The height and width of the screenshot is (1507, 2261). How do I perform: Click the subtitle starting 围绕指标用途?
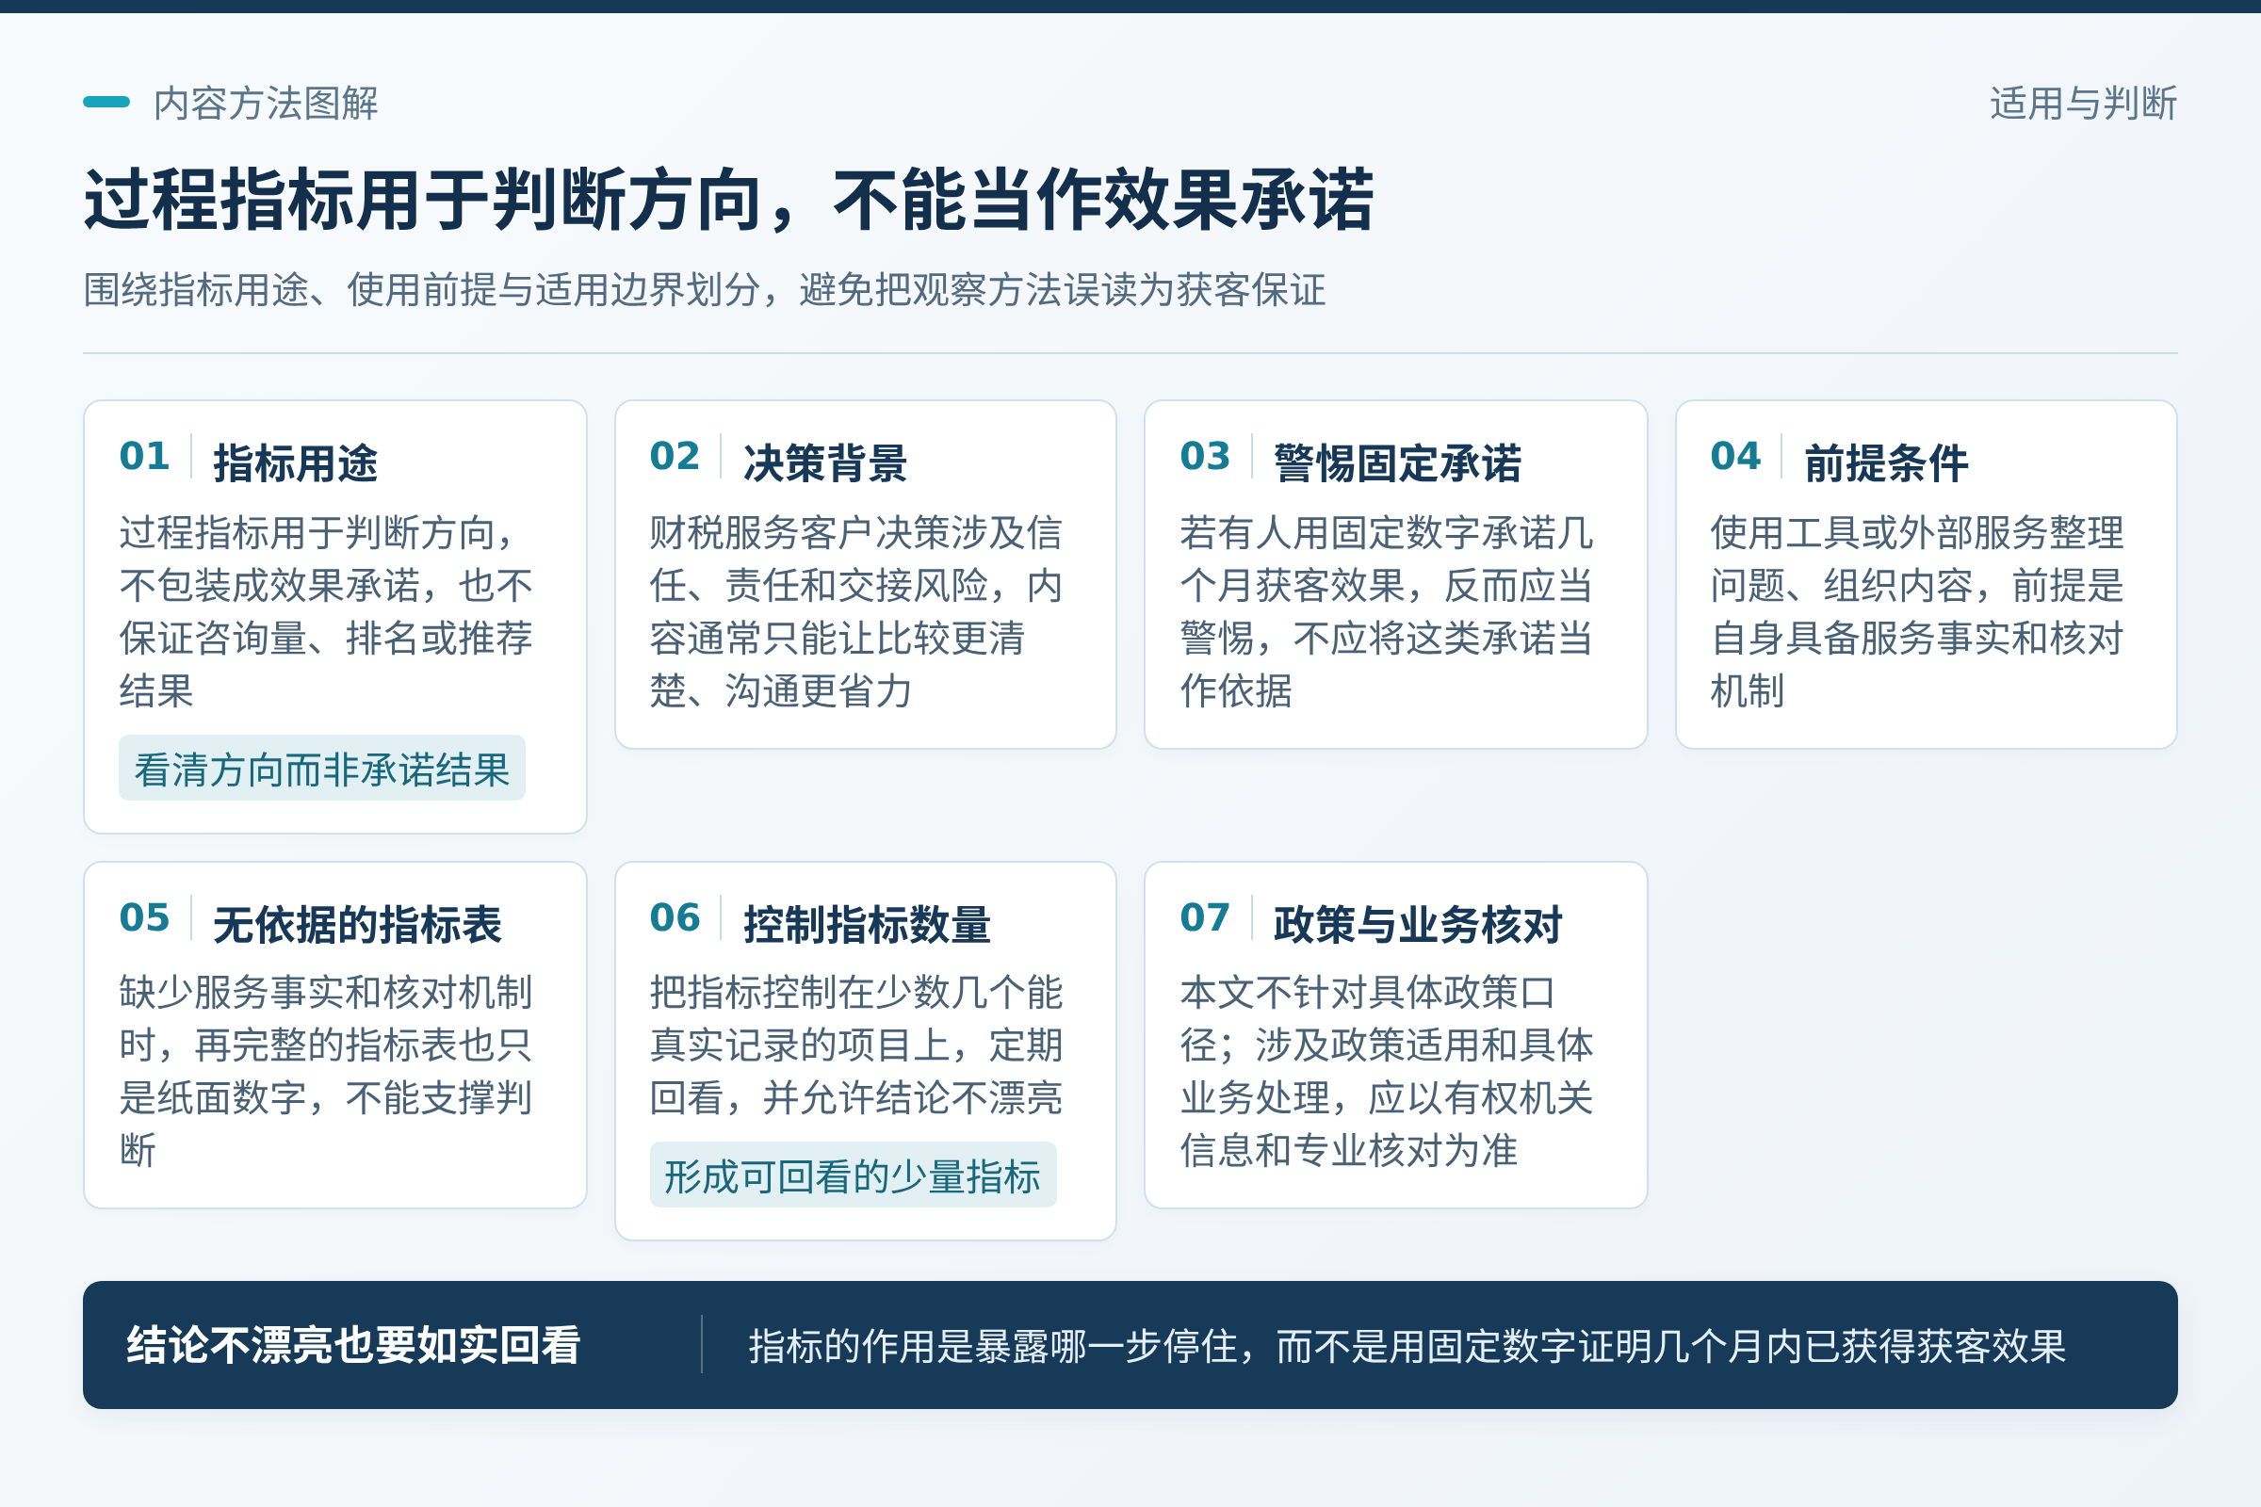(704, 289)
